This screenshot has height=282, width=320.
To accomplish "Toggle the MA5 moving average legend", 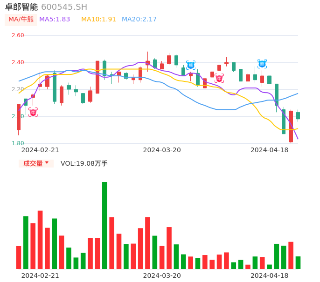I will click(55, 20).
